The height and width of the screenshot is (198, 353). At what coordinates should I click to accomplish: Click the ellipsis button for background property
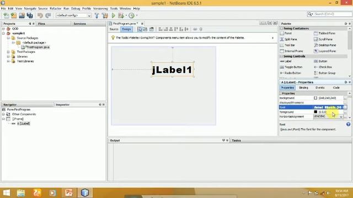click(x=345, y=98)
